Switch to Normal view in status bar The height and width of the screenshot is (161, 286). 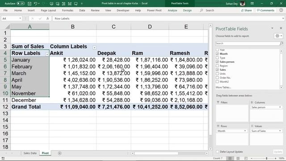tap(230, 158)
